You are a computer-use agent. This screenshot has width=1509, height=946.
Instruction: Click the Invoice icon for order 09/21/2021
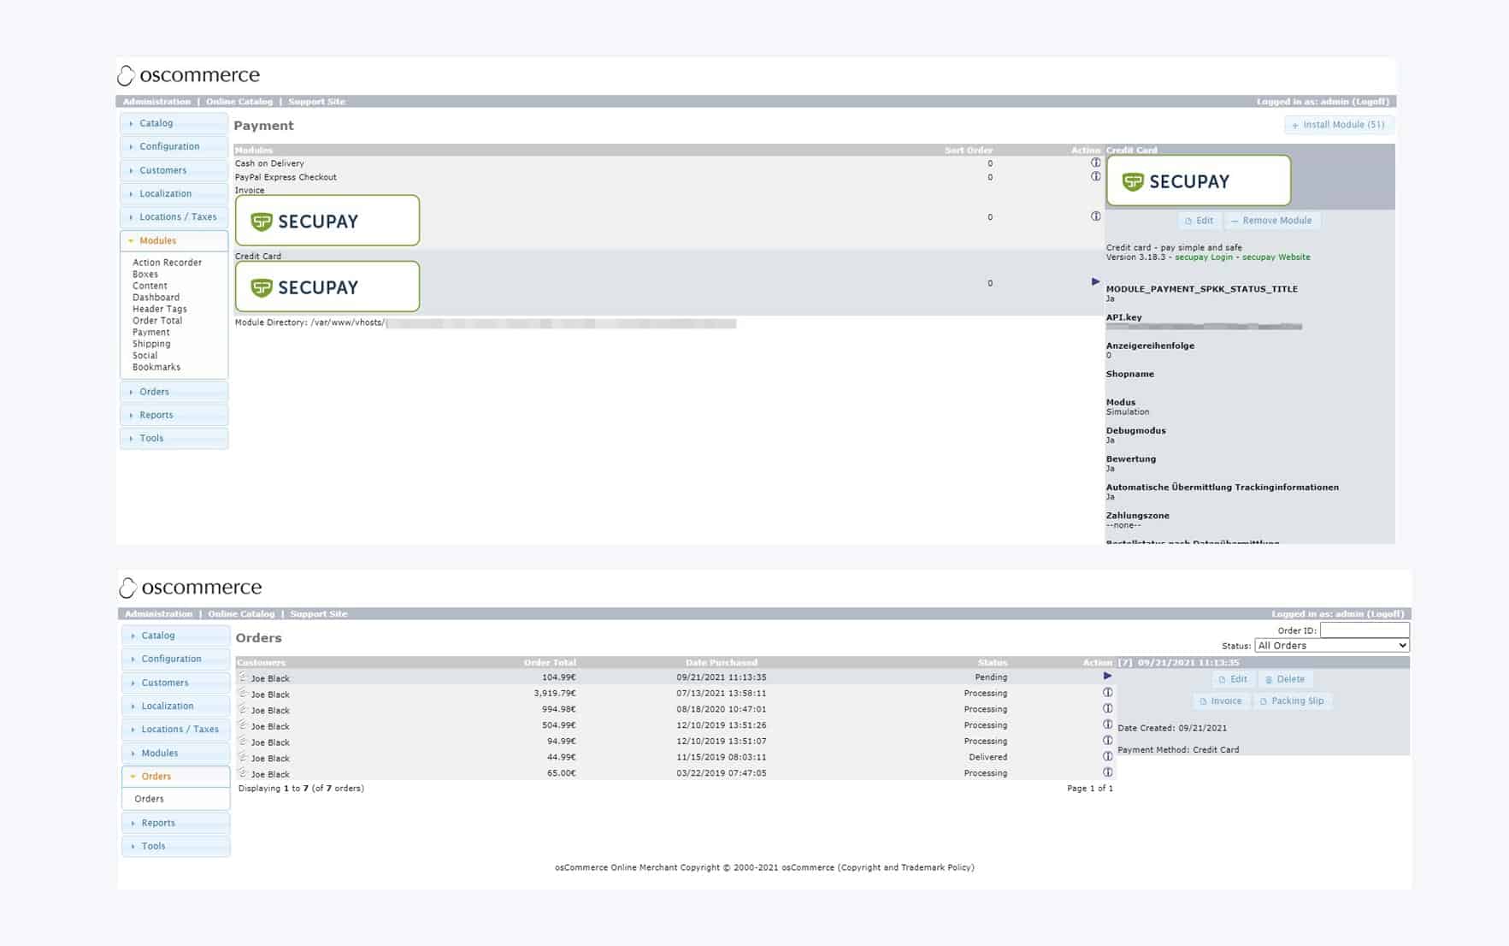pos(1222,701)
